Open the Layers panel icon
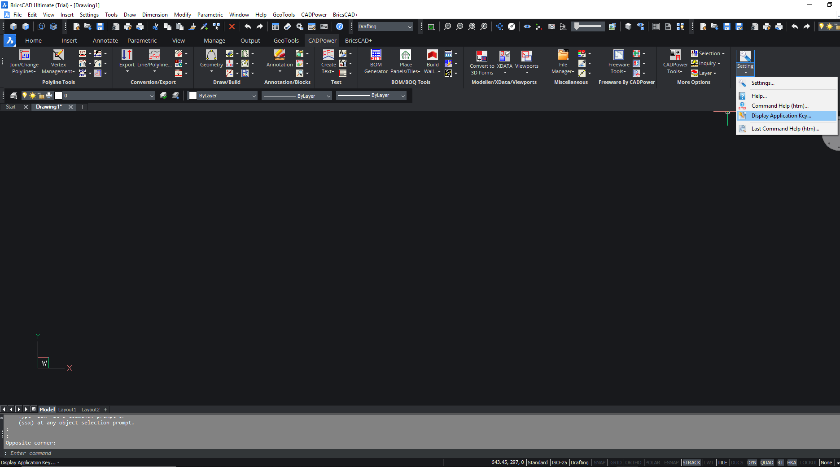 pyautogui.click(x=13, y=96)
